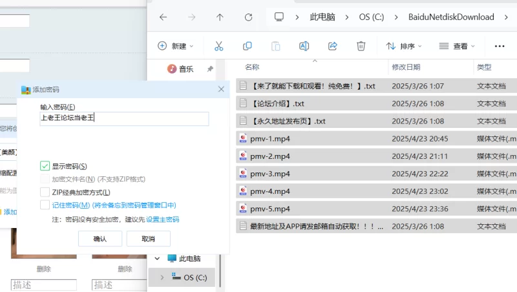Open the 排序 sort dropdown
This screenshot has height=292, width=517.
[x=404, y=47]
